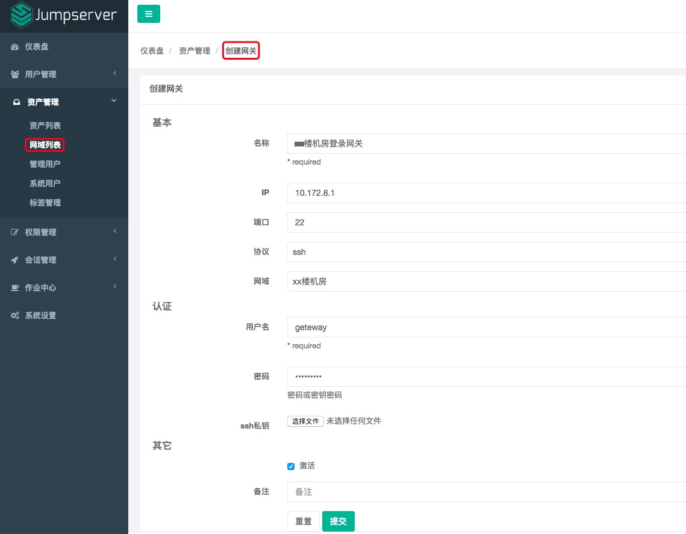Screen dimensions: 686x534
Task: Focus the 用户名 field showing geteway
Action: point(487,327)
